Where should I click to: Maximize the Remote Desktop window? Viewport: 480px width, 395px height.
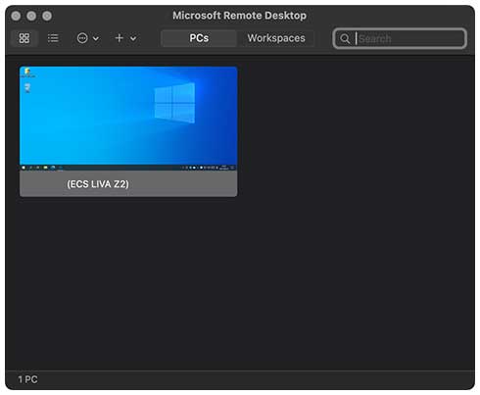coord(47,16)
